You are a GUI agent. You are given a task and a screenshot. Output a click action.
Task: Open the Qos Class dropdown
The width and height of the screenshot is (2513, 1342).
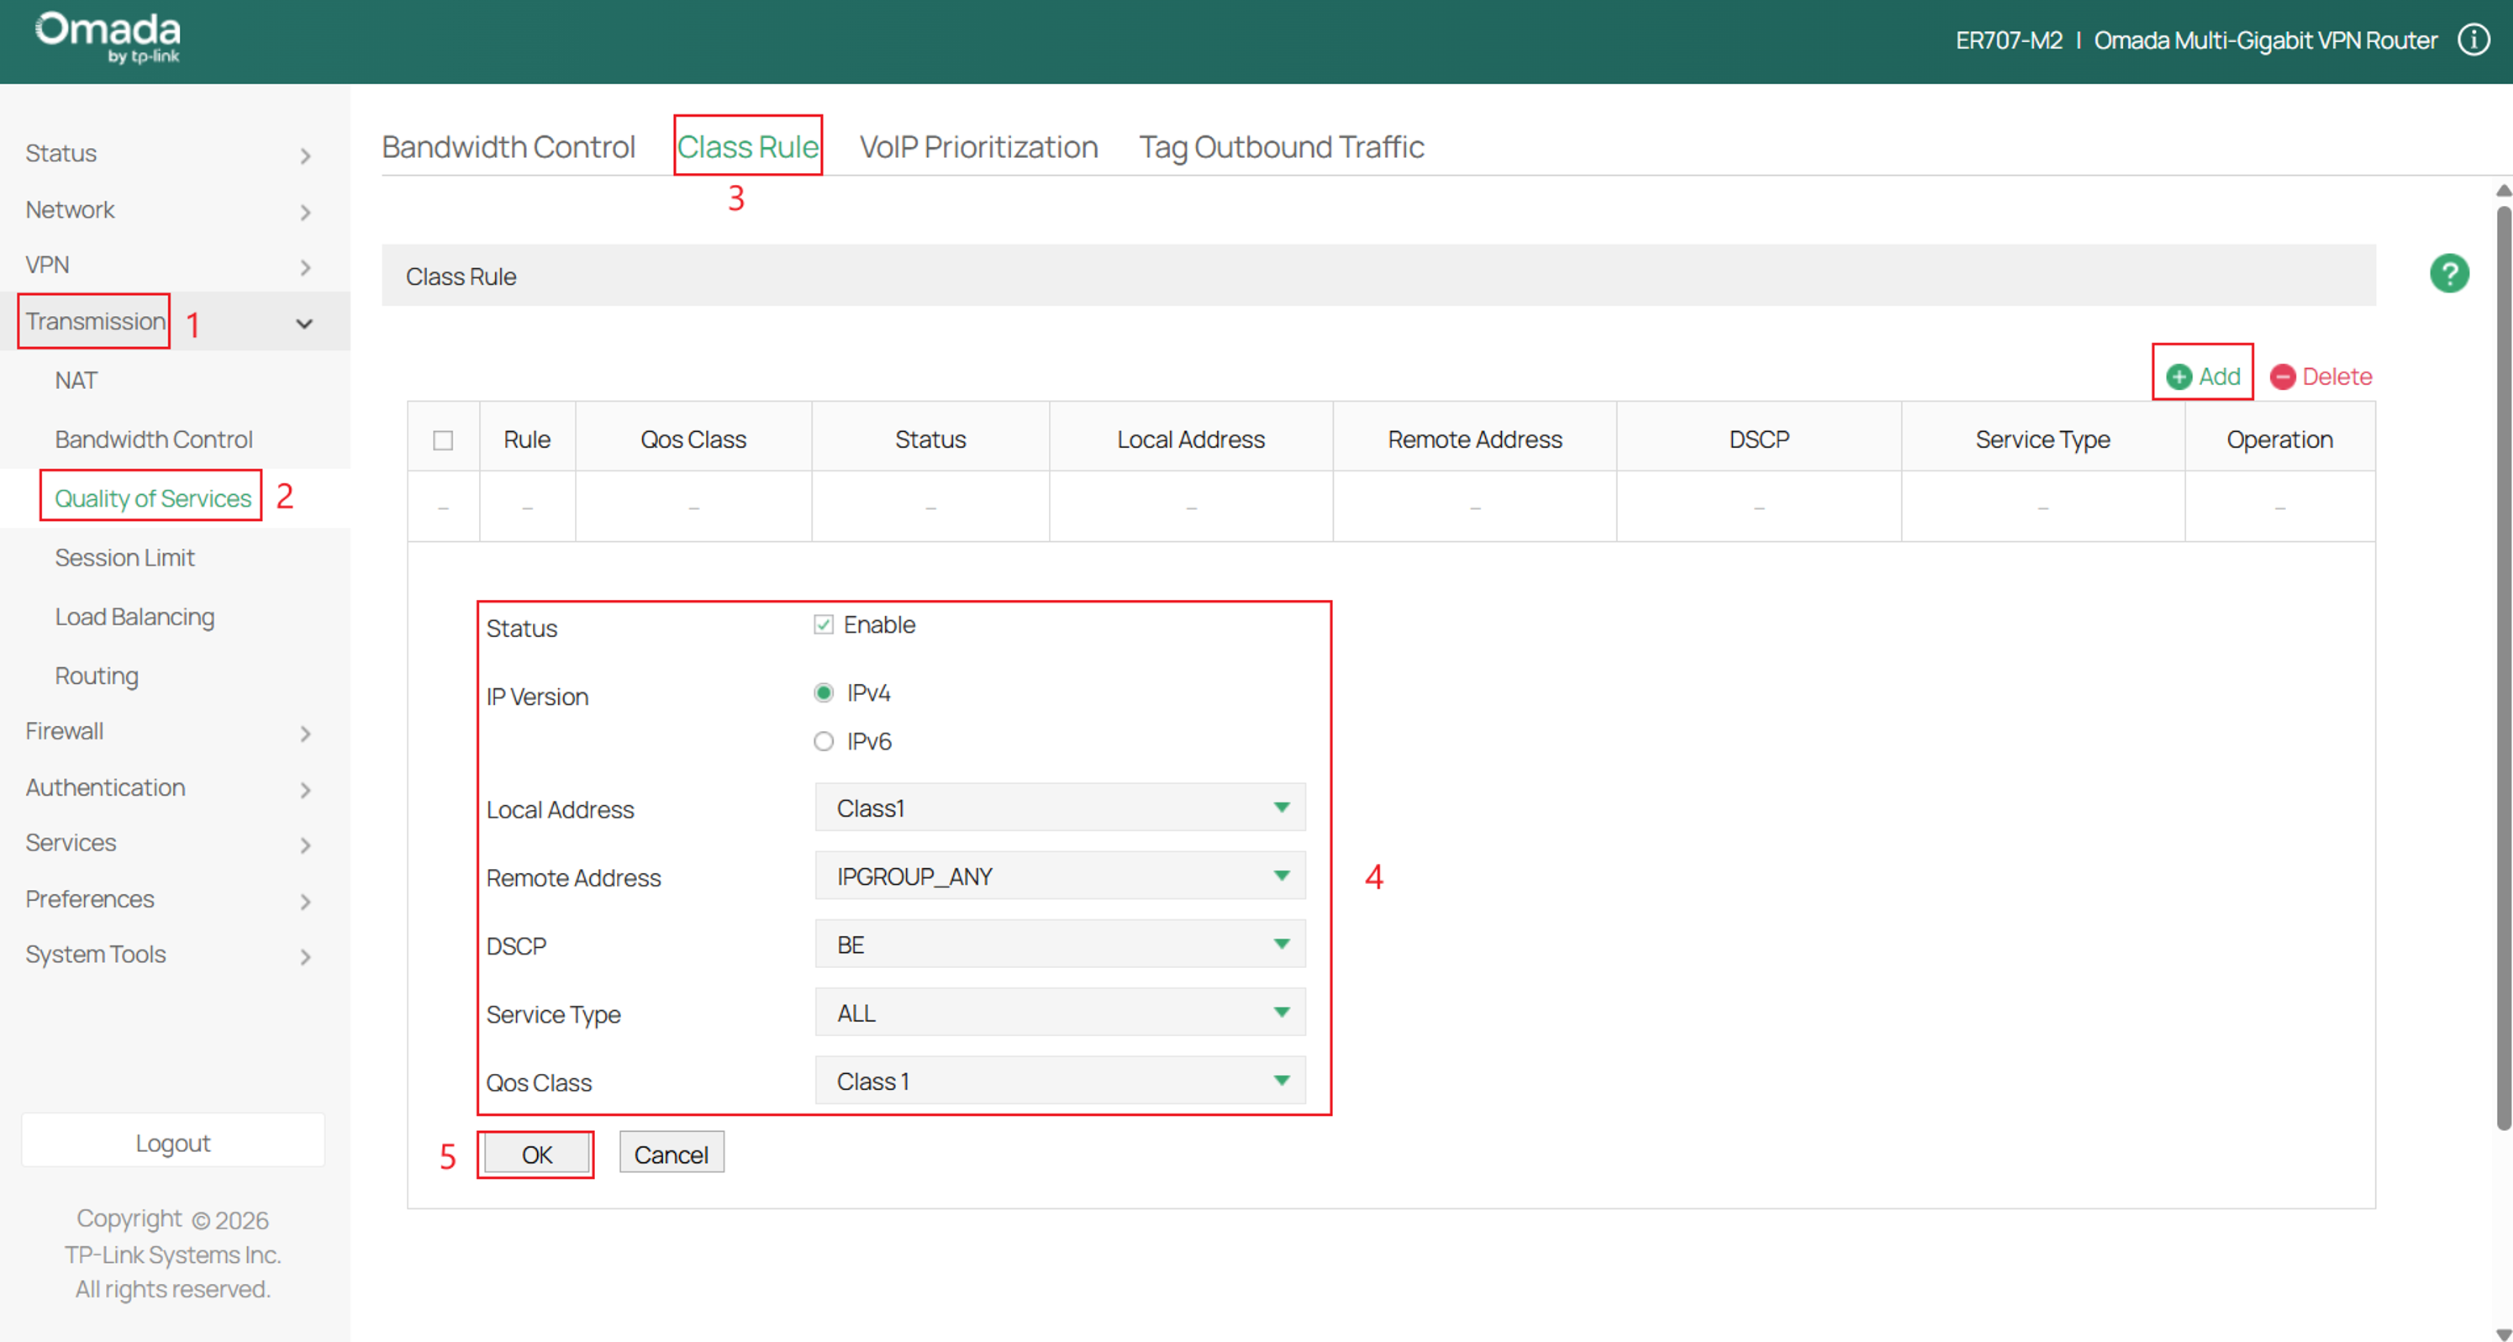tap(1060, 1081)
